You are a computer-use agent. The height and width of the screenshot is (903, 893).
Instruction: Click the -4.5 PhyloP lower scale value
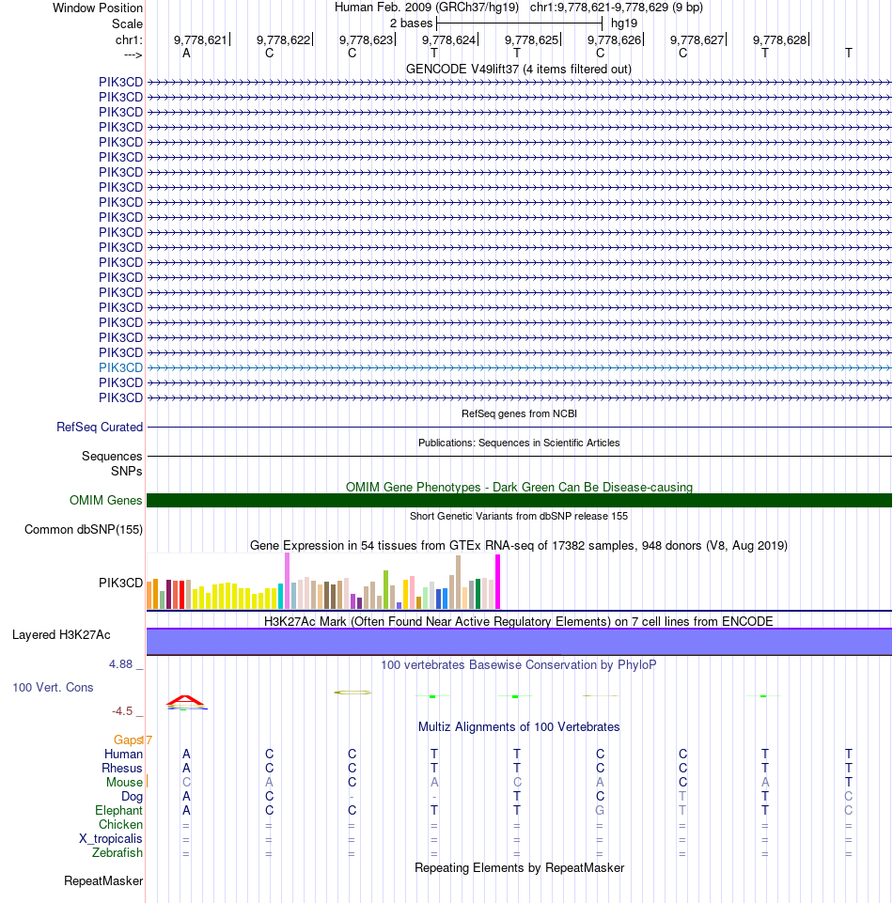(122, 711)
